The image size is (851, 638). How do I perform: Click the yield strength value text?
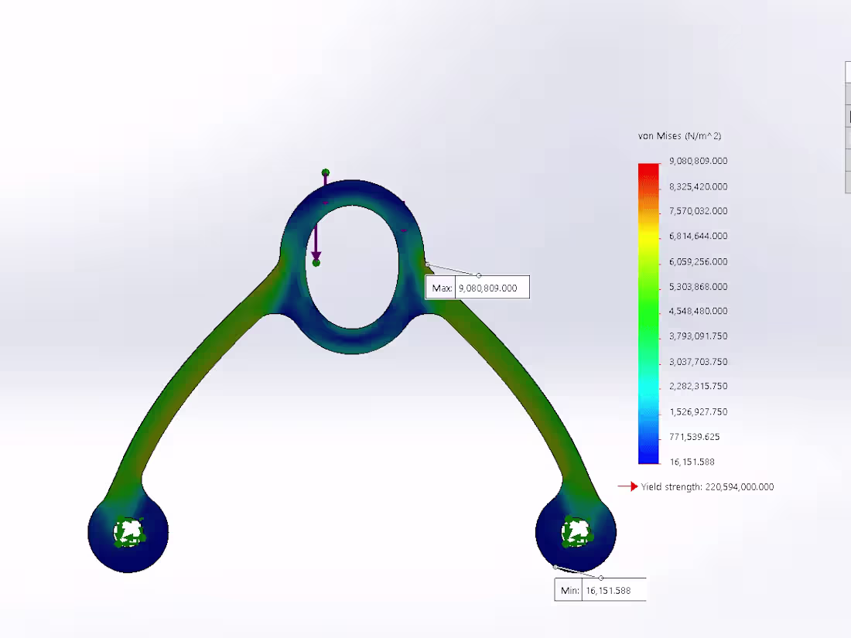point(706,487)
